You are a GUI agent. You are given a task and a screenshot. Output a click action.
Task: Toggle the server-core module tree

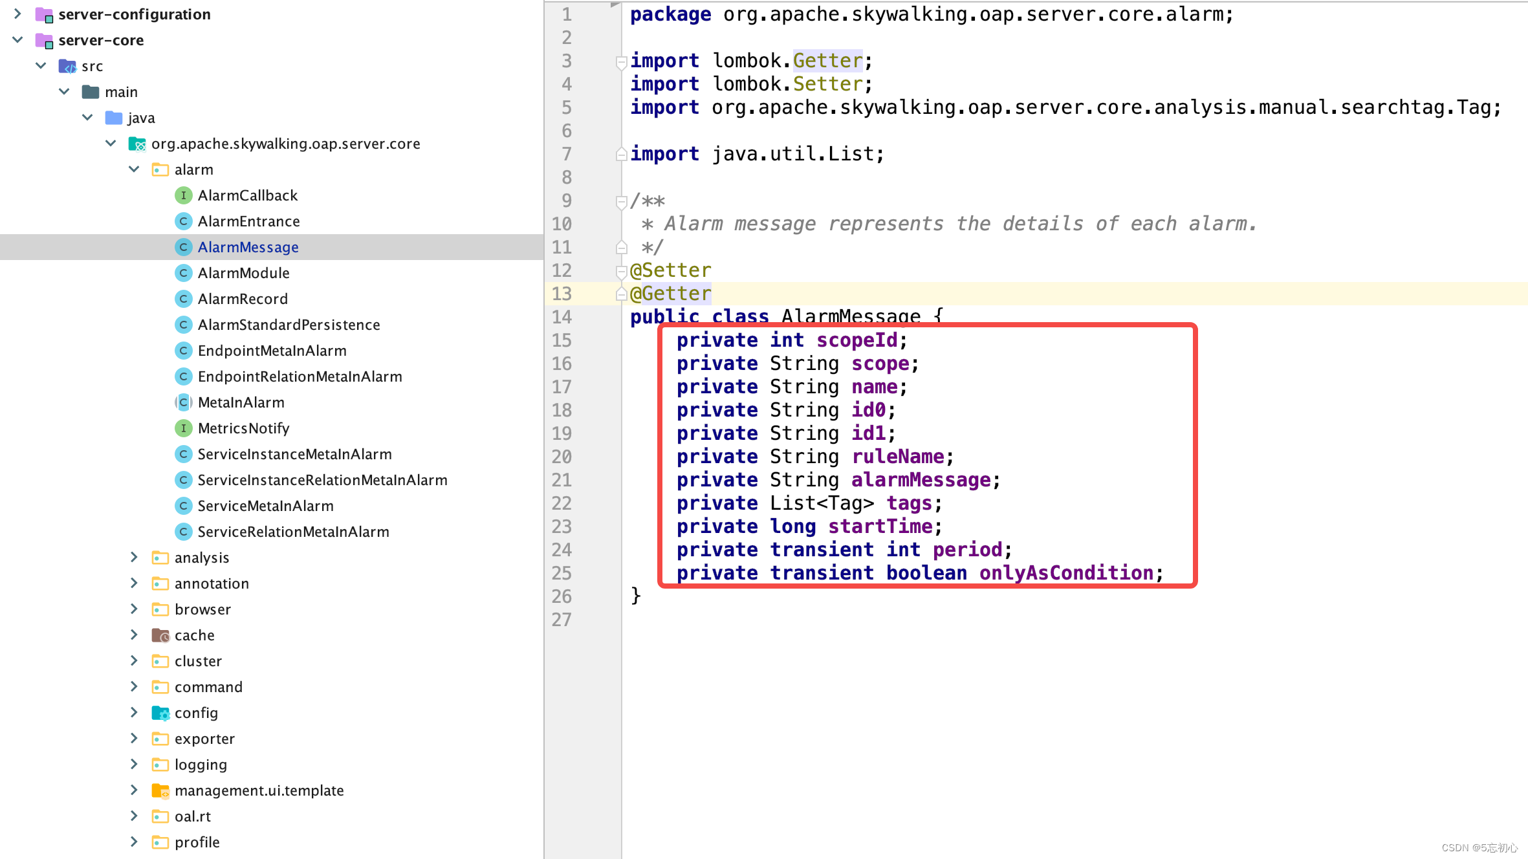18,39
